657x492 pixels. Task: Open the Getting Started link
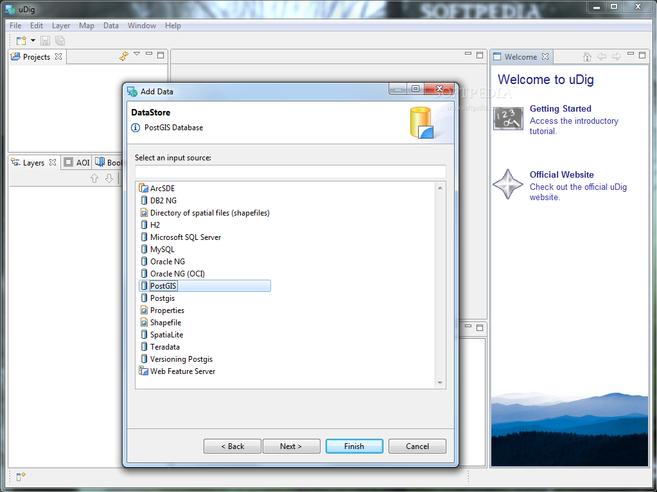click(x=560, y=108)
